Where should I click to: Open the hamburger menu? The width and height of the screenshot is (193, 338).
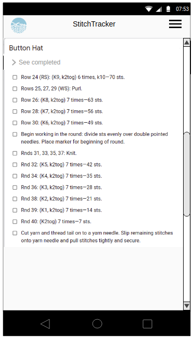(175, 24)
